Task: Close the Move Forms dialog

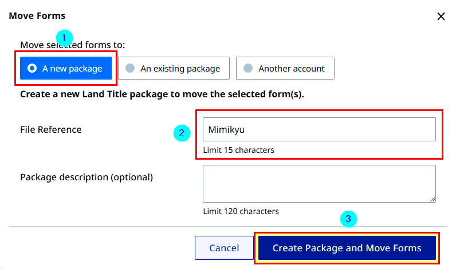Action: point(441,16)
